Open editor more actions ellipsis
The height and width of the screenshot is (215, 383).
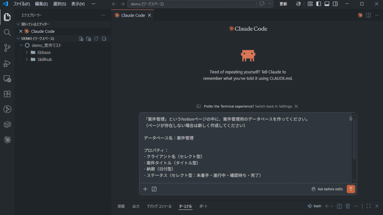376,15
